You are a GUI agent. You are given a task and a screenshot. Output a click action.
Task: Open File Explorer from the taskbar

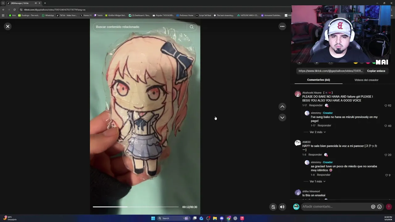pyautogui.click(x=215, y=218)
